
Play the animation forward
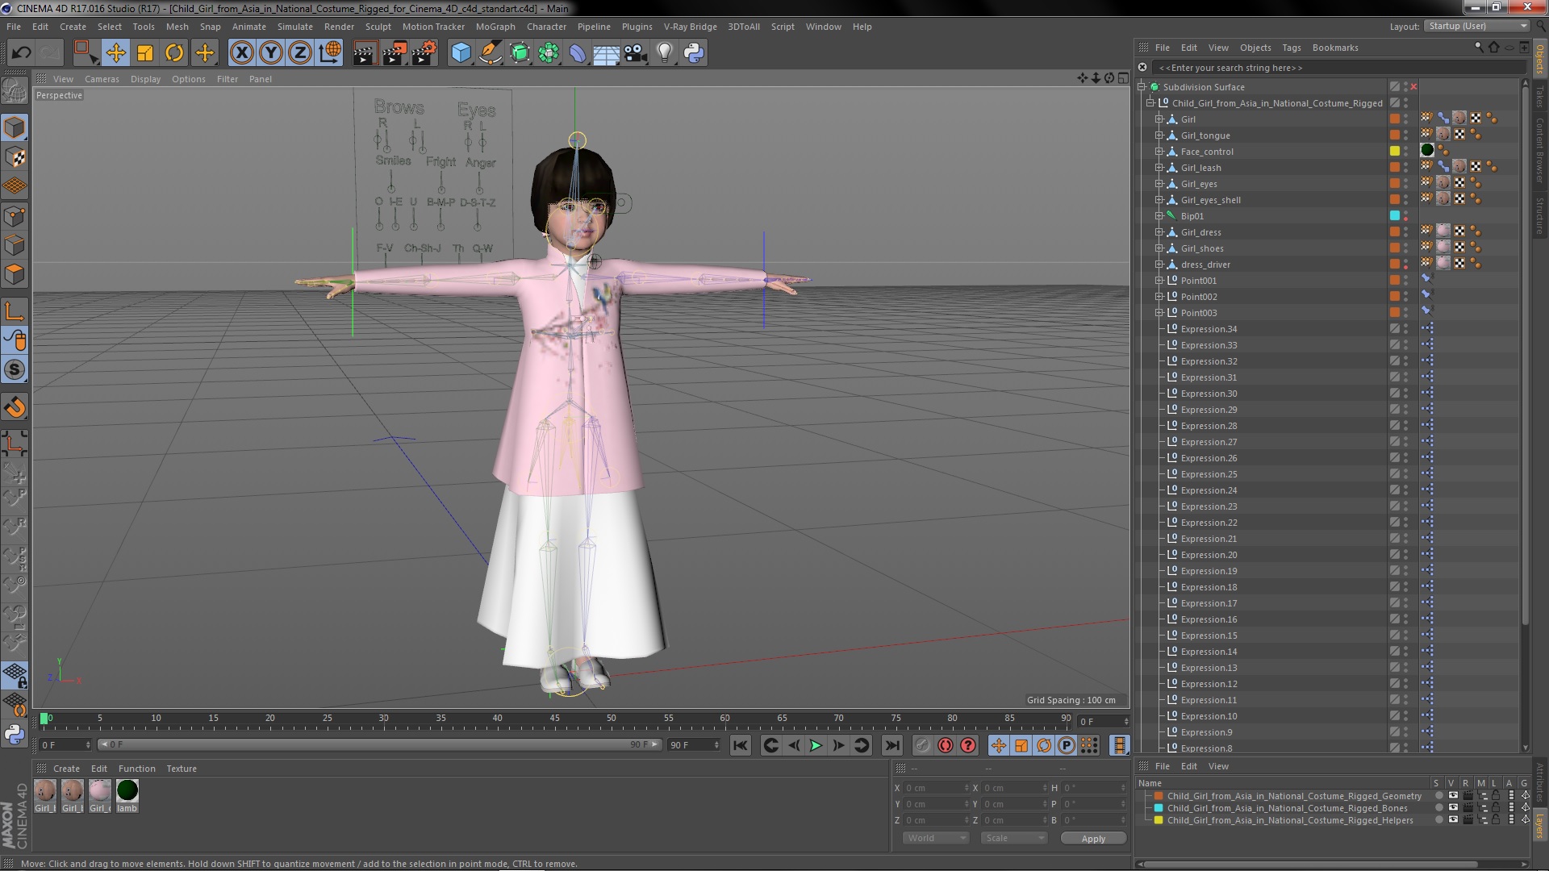(816, 745)
